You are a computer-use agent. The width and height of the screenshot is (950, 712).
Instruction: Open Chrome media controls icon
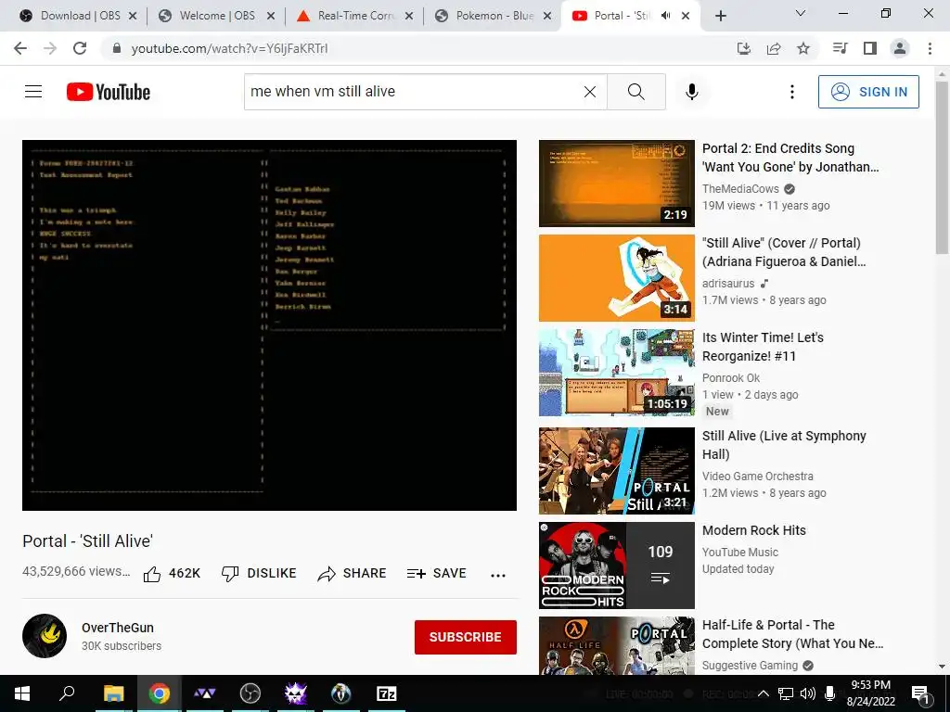point(841,48)
